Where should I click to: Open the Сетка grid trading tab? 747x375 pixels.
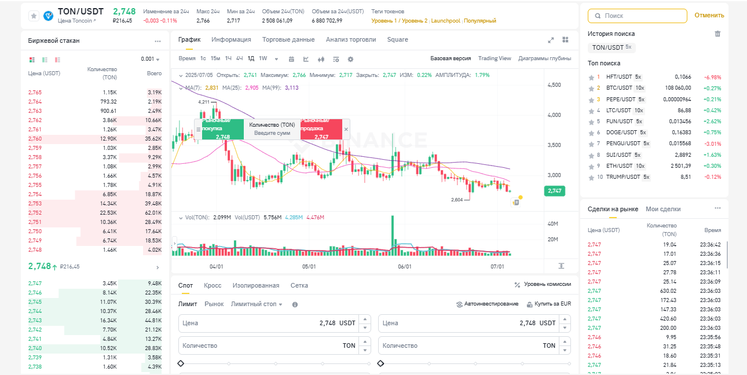point(299,285)
